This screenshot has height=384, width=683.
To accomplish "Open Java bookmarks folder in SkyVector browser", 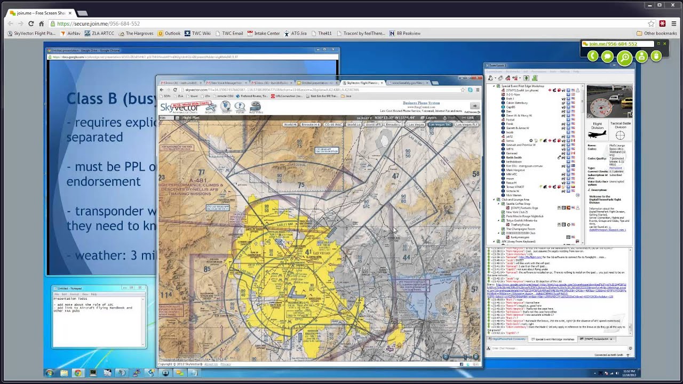I will [x=347, y=96].
